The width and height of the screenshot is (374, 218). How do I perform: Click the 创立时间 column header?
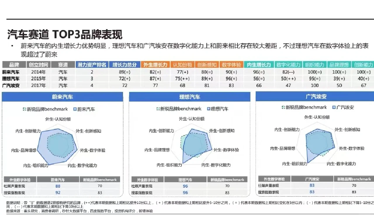(x=39, y=65)
